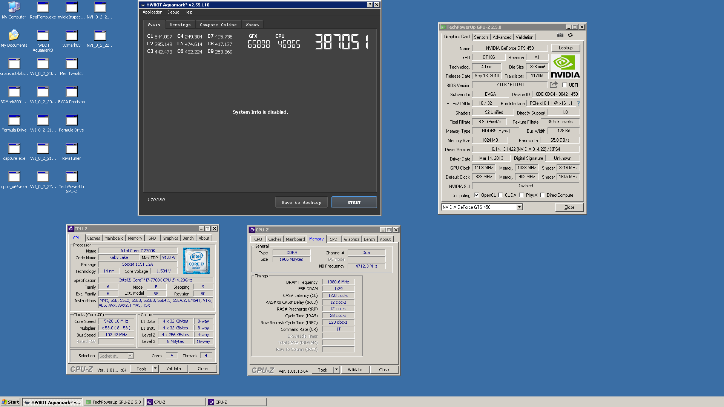Toggle the PhysX checkbox
The height and width of the screenshot is (407, 724).
click(522, 195)
